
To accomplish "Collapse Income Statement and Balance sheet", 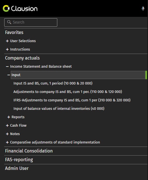I will [x=7, y=67].
